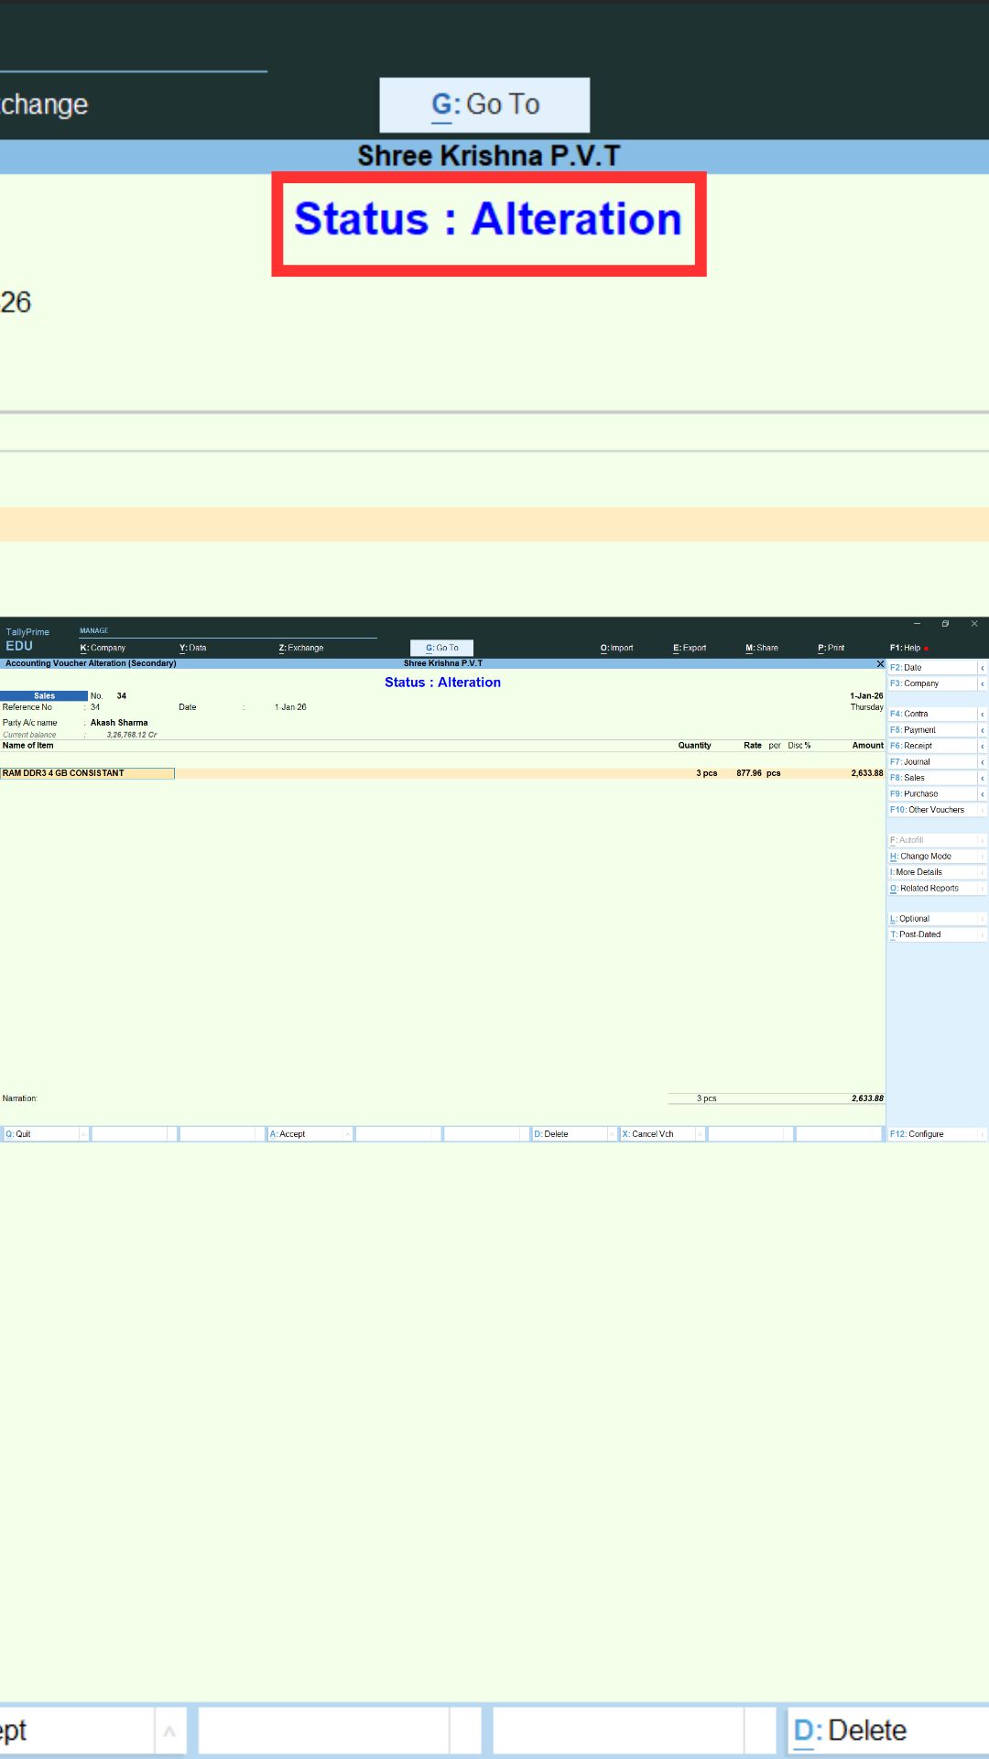Image resolution: width=989 pixels, height=1759 pixels.
Task: Open F1: Help
Action: click(x=906, y=648)
